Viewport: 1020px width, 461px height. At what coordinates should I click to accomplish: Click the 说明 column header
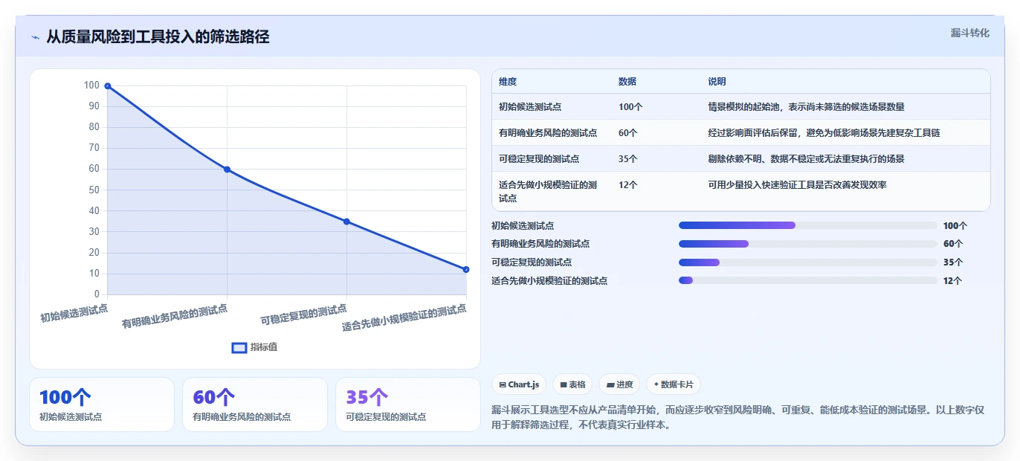tap(717, 82)
